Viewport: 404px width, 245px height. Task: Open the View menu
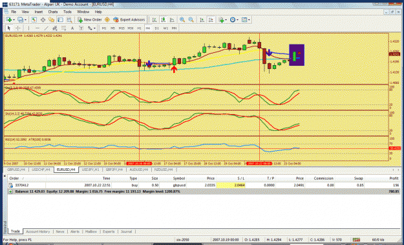point(25,12)
